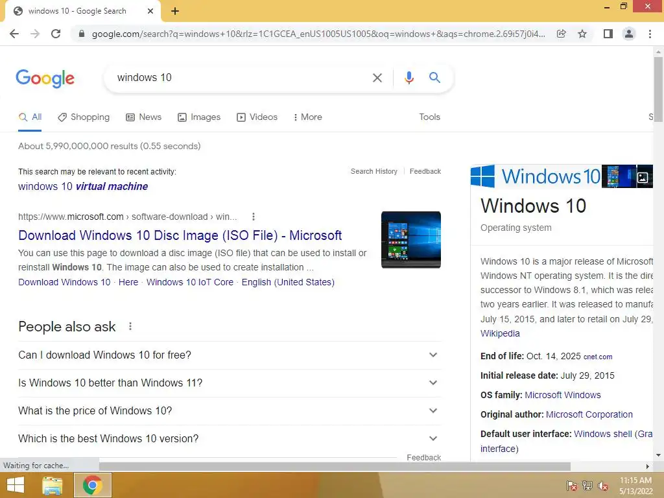This screenshot has height=498, width=664.
Task: Open the Chrome profile avatar
Action: click(x=629, y=34)
